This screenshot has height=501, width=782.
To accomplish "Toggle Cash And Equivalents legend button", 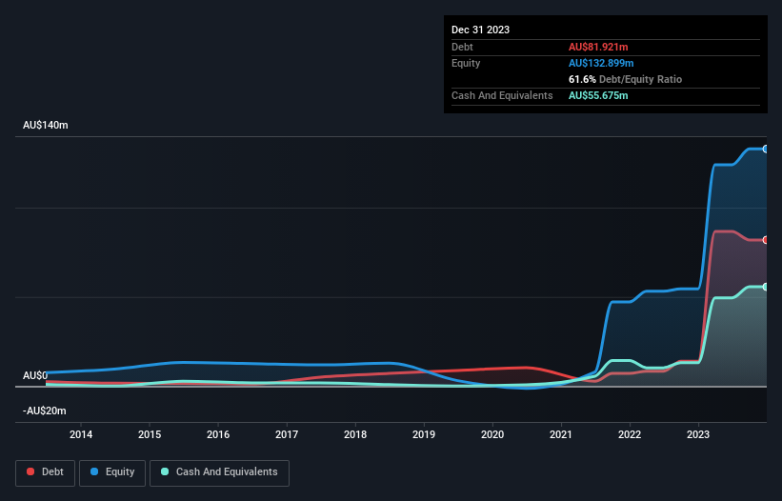I will [219, 472].
